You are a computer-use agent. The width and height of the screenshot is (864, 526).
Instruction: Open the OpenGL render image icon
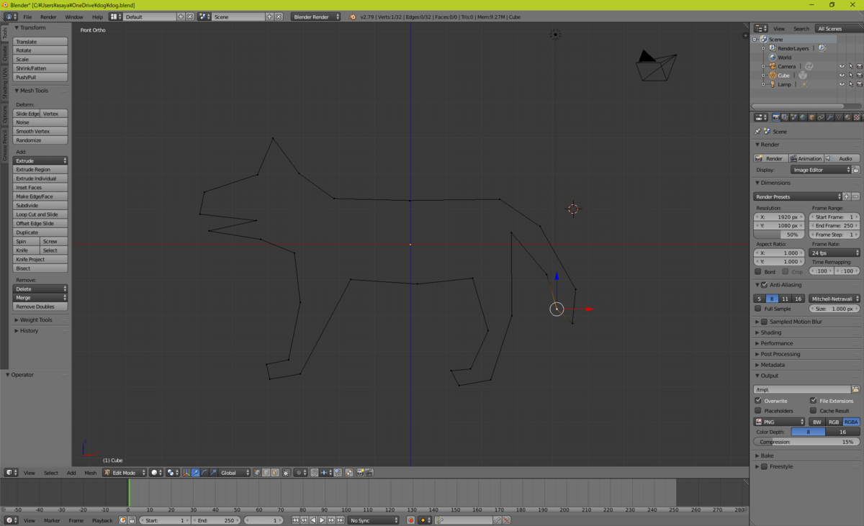(x=359, y=473)
